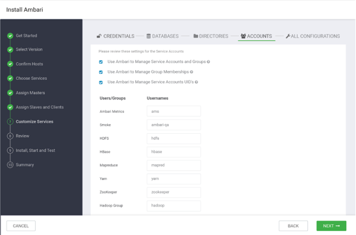Viewport: 356px width, 235px height.
Task: Go to the Directories tab
Action: (x=210, y=36)
